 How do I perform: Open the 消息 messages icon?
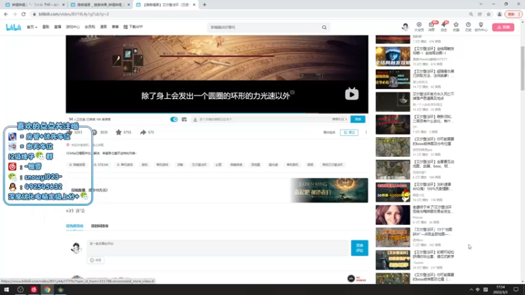coord(432,27)
